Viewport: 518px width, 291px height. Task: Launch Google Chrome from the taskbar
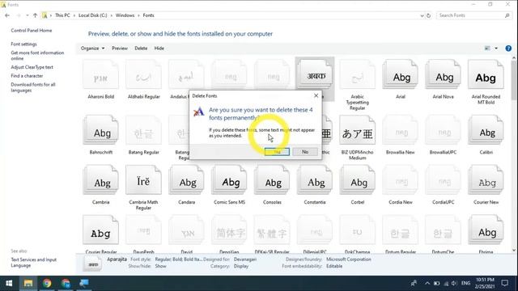(x=47, y=283)
